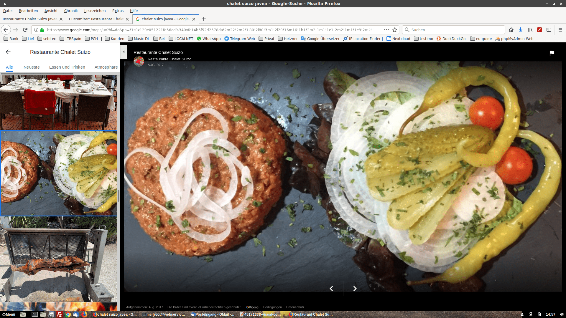Open the LOCALNET bookmarks folder
Screen dimensions: 566x318
coord(181,39)
